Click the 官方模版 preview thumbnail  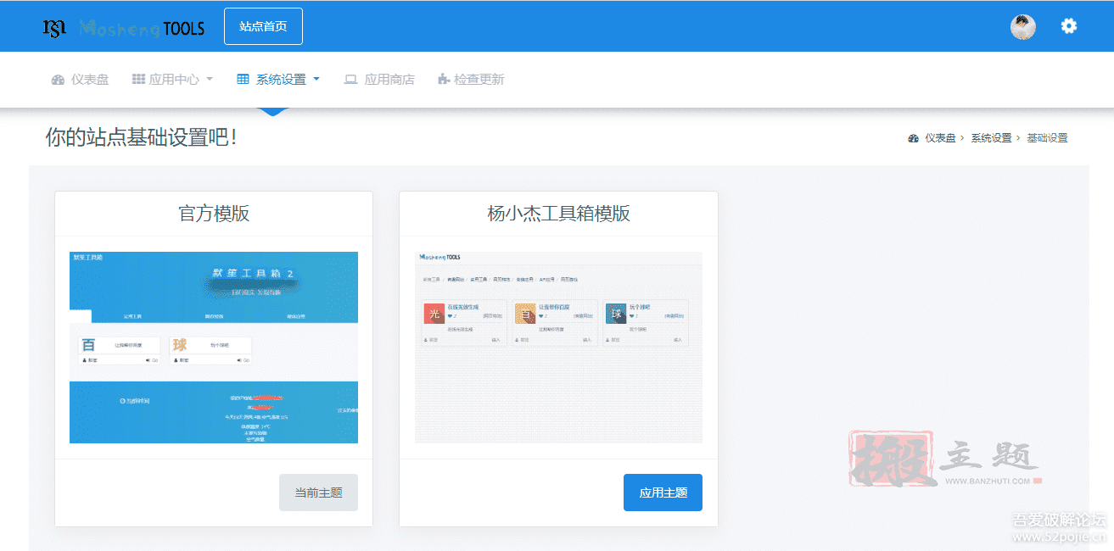pos(214,348)
